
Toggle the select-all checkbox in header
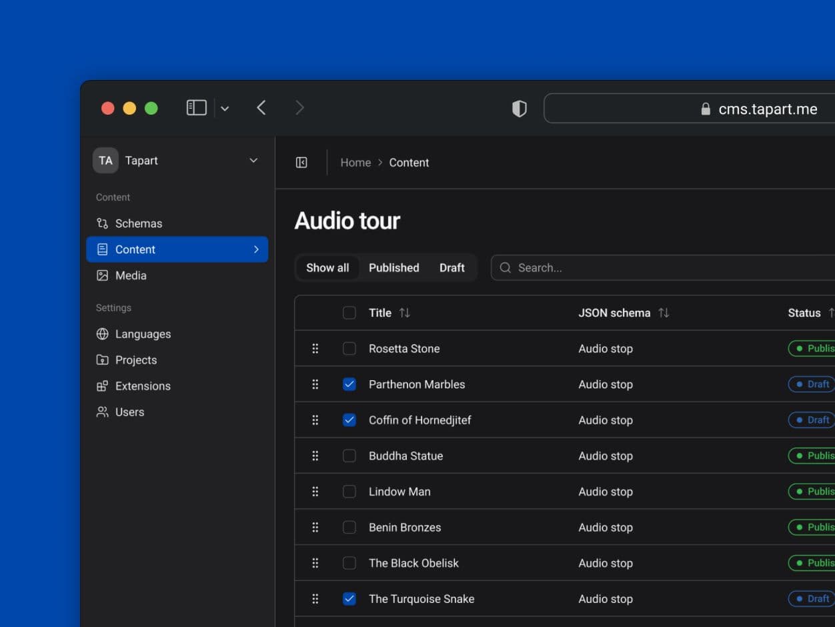349,313
